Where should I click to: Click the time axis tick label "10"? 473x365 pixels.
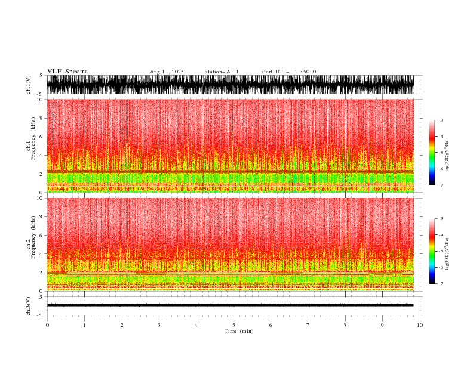[x=420, y=325]
